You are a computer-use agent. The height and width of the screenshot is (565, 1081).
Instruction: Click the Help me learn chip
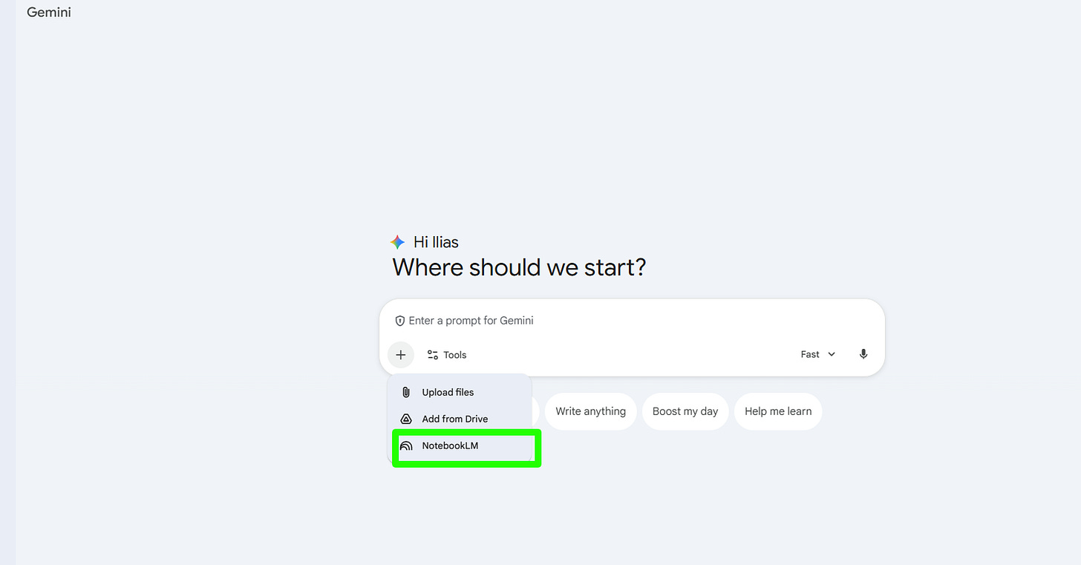point(778,411)
